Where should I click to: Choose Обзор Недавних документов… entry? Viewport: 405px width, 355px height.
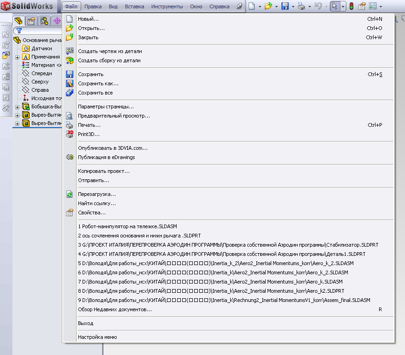click(x=228, y=309)
